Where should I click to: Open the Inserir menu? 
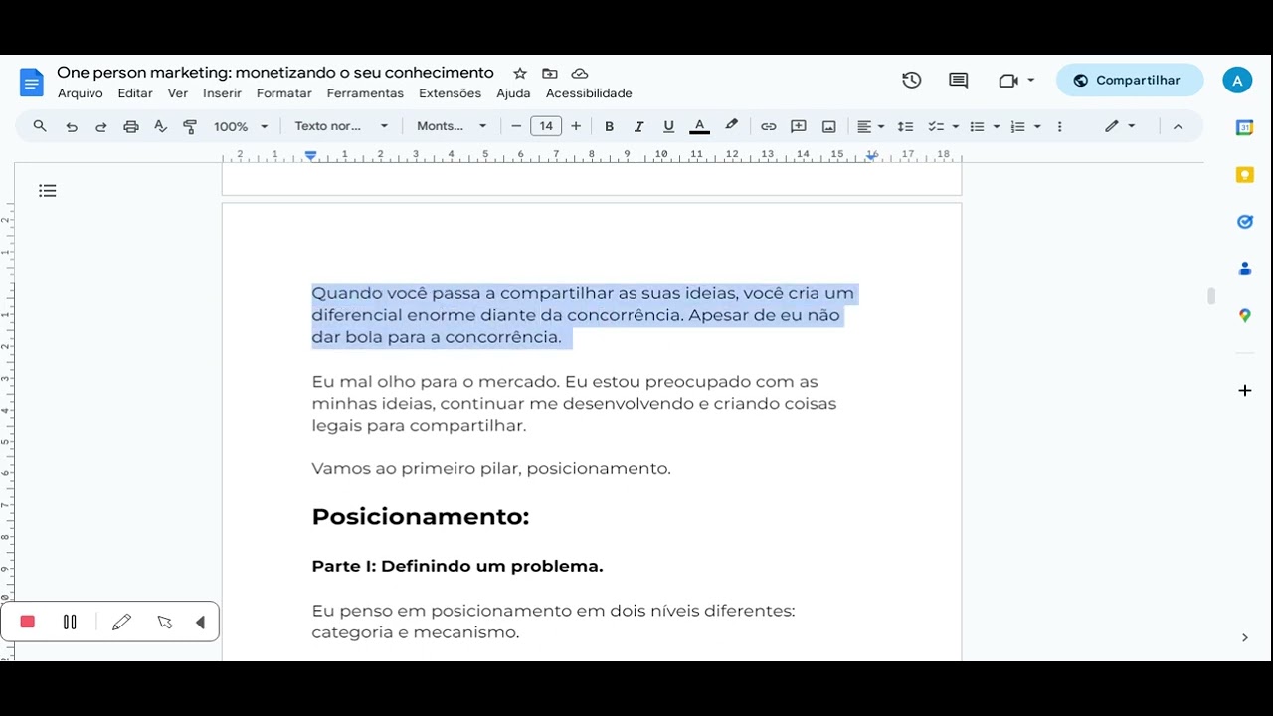[222, 93]
